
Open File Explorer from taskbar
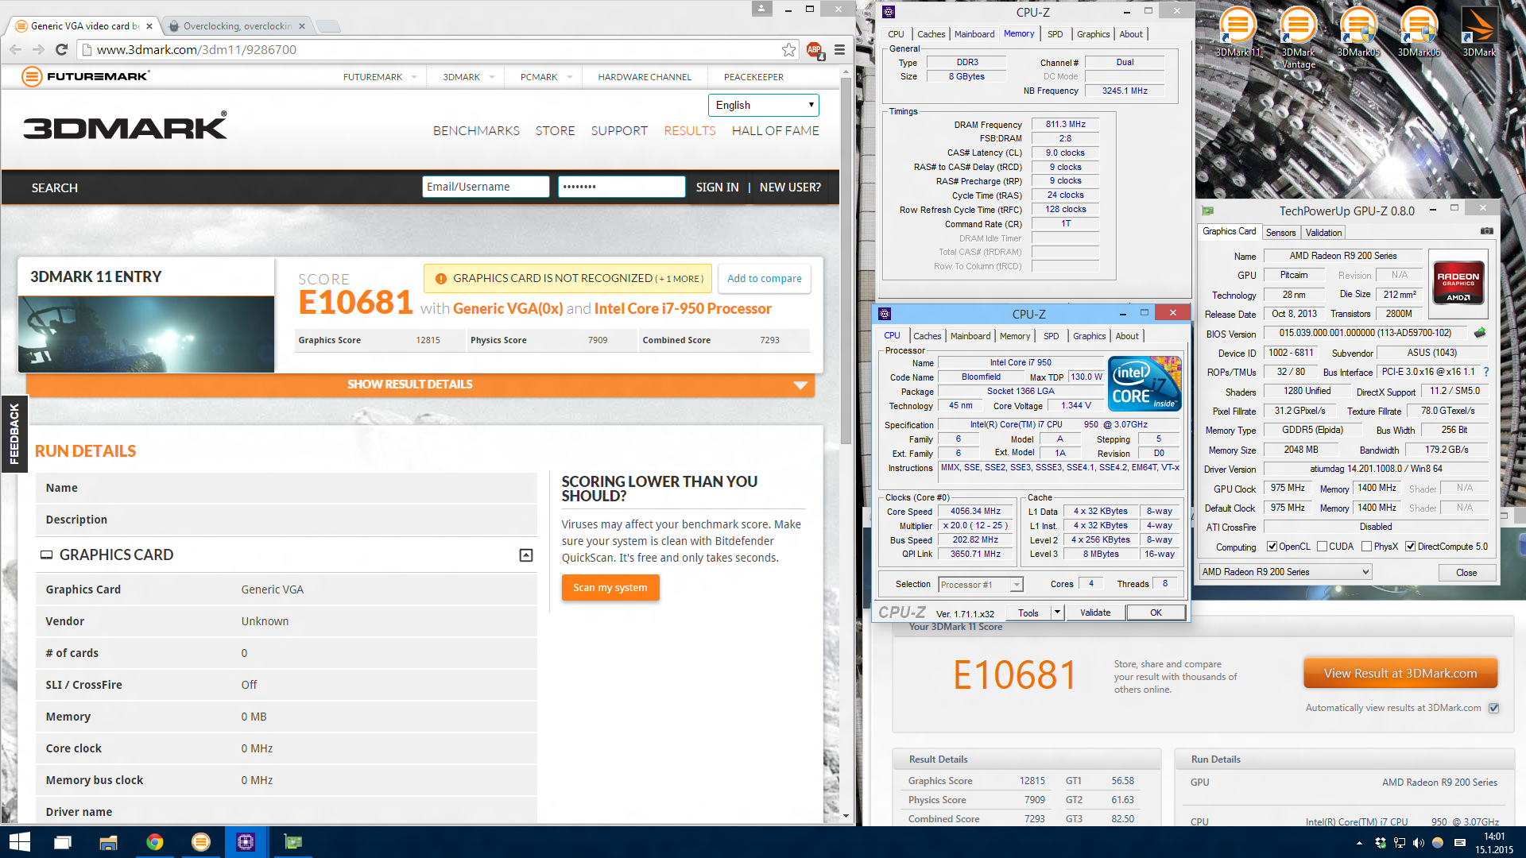tap(108, 842)
